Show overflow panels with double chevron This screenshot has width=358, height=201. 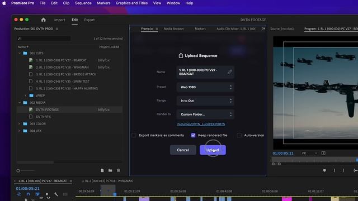(263, 28)
